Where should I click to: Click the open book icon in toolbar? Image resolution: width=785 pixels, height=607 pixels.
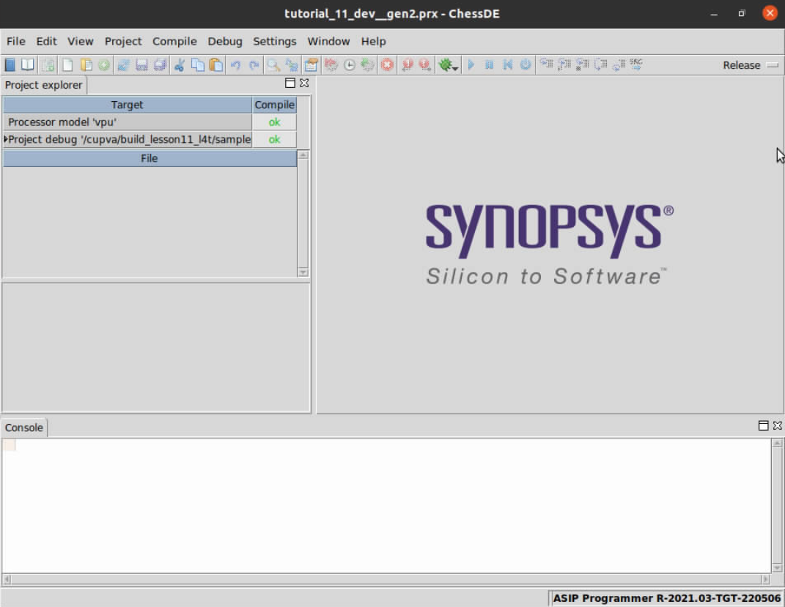pyautogui.click(x=27, y=65)
